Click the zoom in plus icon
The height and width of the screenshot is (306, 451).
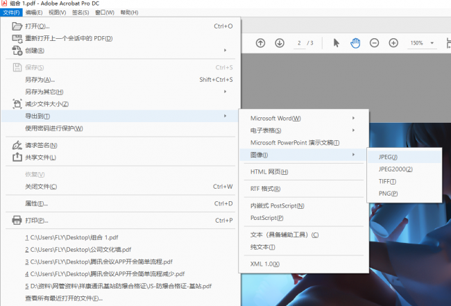click(393, 43)
